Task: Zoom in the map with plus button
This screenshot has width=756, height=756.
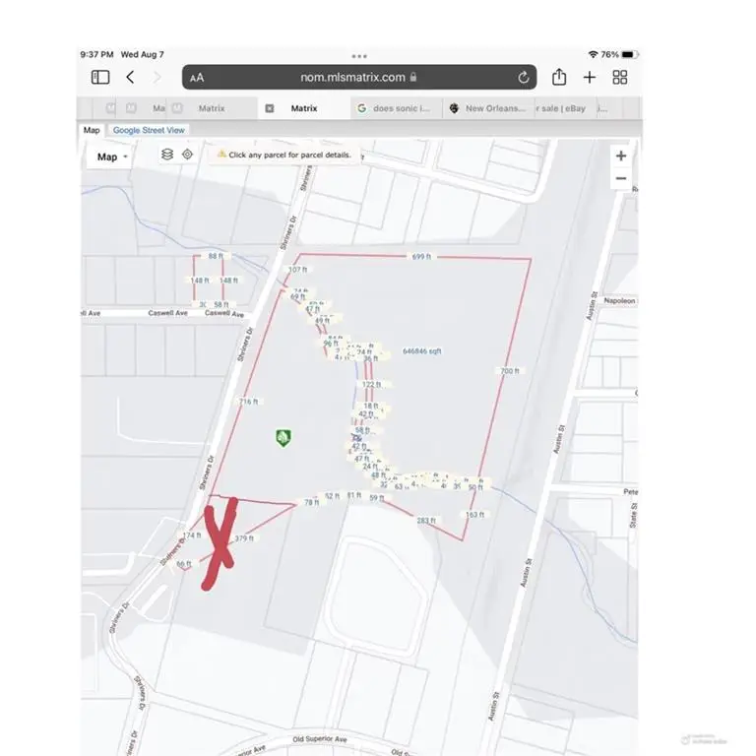Action: (x=620, y=156)
